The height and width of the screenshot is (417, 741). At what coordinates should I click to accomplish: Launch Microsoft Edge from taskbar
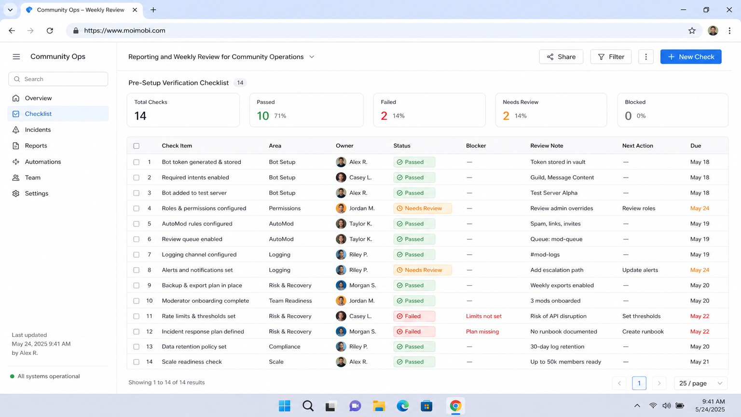[403, 406]
